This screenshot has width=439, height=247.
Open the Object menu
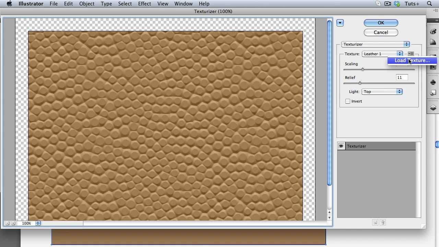87,4
